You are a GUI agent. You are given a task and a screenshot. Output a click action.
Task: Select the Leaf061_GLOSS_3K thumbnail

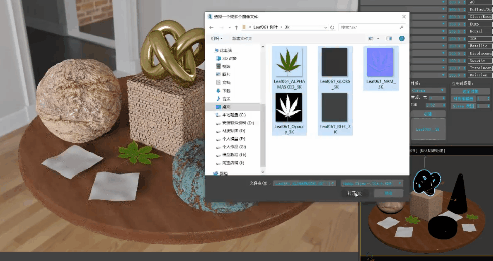click(335, 68)
